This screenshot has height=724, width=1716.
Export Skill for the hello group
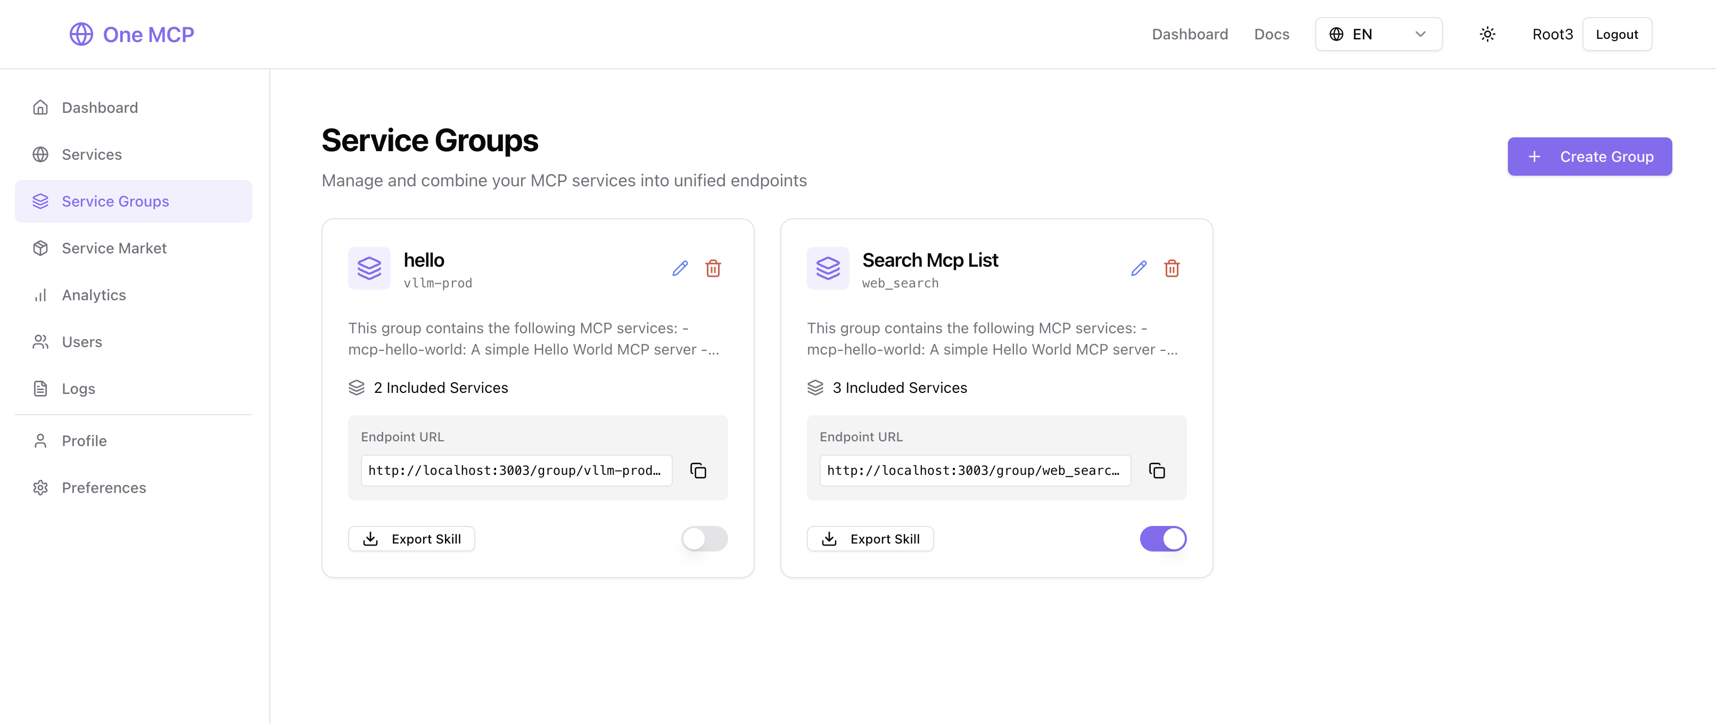(x=411, y=539)
